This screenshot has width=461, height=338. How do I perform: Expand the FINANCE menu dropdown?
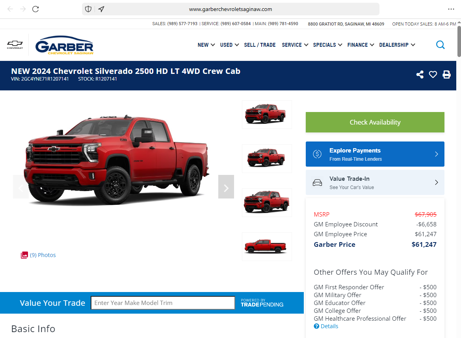click(361, 45)
